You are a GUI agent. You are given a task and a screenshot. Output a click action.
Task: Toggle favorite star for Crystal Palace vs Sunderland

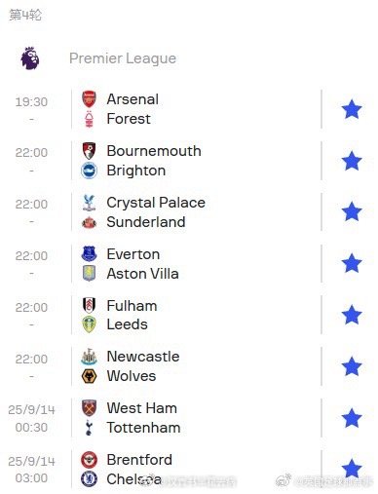pyautogui.click(x=352, y=211)
